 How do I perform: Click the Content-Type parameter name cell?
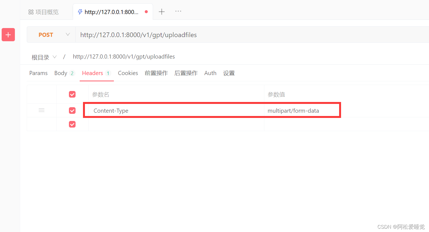pyautogui.click(x=176, y=111)
